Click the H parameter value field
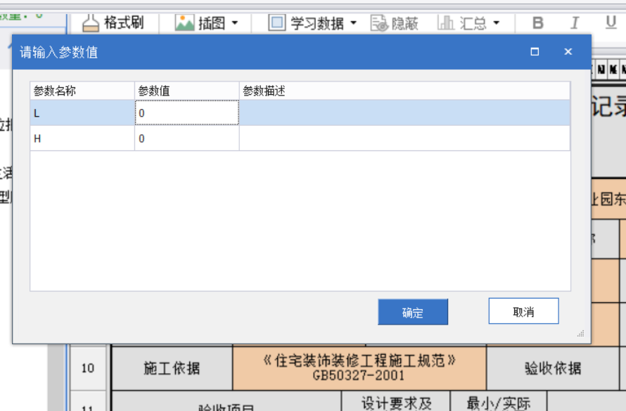Screen dimensions: 626x411 point(188,138)
